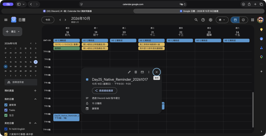
Task: Hide side panel chevron at bottom right
Action: [261, 131]
